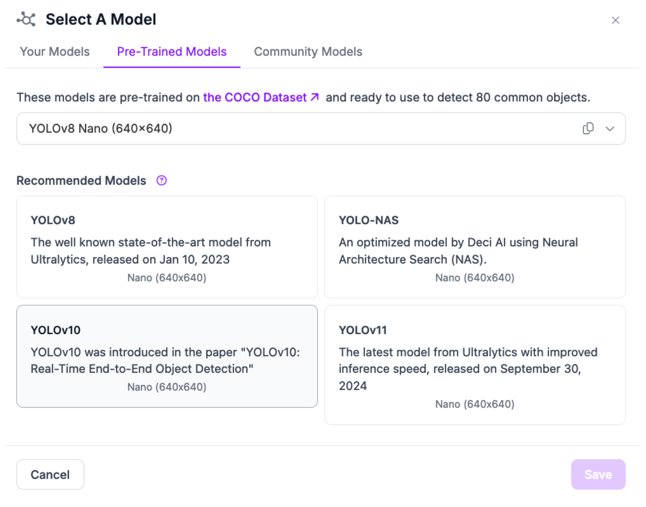Viewport: 646px width, 507px height.
Task: Expand the model selector chevron arrow
Action: pos(610,129)
